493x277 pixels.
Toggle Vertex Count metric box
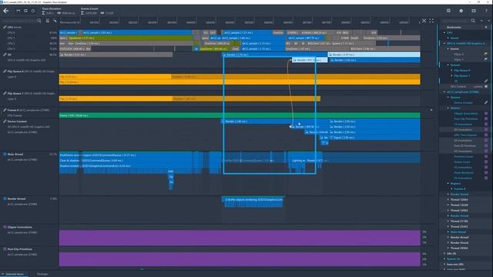point(486,162)
